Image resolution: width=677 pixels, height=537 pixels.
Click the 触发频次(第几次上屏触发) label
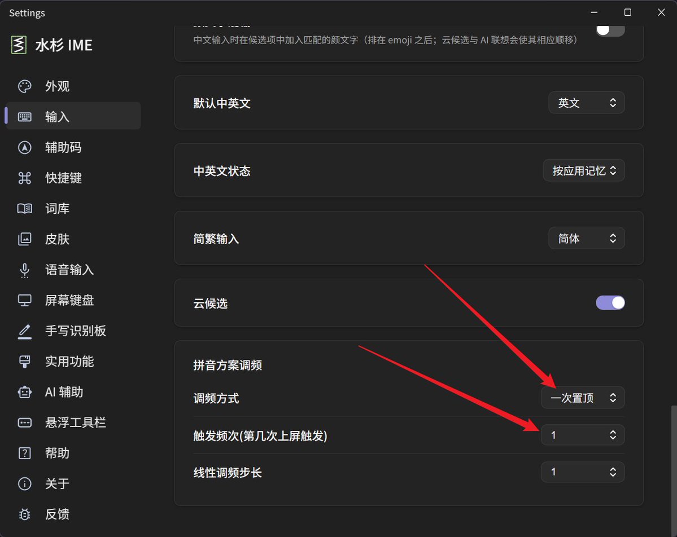pos(260,436)
